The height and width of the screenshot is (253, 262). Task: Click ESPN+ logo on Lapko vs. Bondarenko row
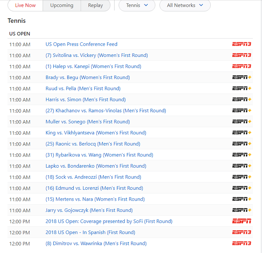[x=242, y=166]
